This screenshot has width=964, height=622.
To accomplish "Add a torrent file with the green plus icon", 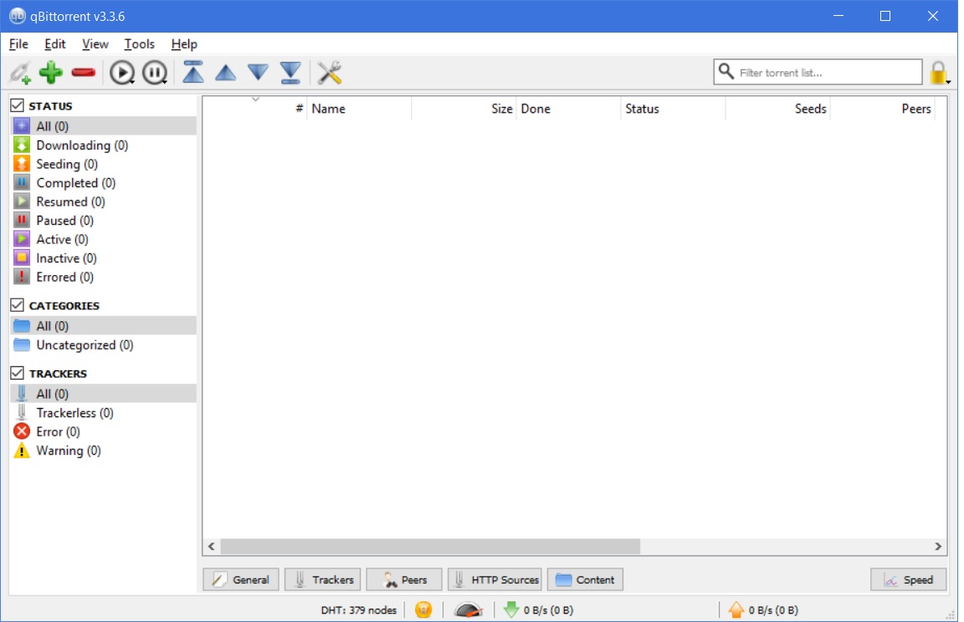I will pos(49,72).
